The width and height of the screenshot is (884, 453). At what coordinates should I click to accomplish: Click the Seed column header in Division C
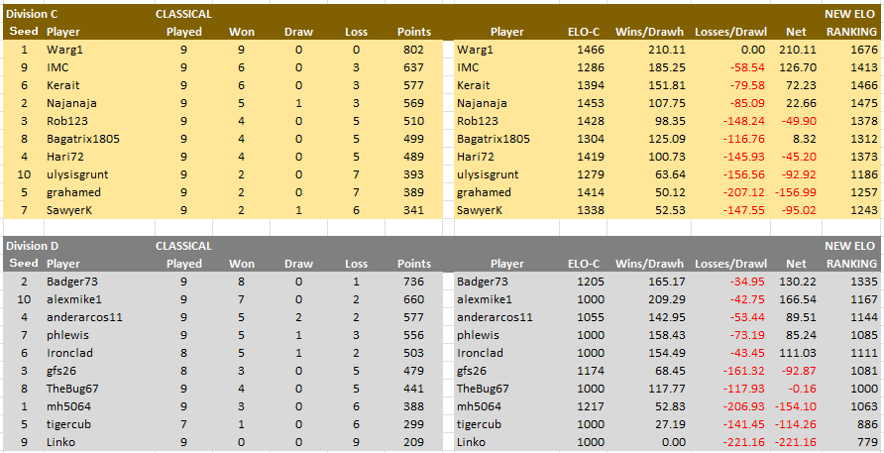22,32
